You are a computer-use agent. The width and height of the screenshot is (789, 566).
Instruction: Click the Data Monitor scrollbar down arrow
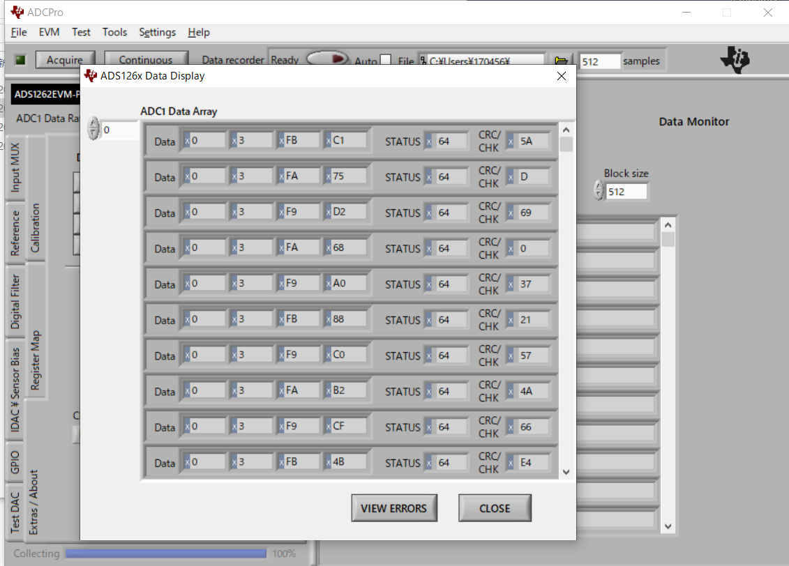coord(668,526)
